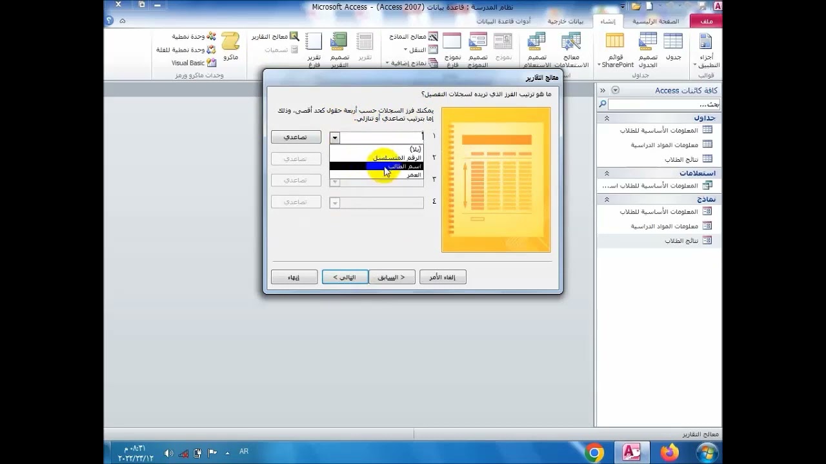This screenshot has height=464, width=826.
Task: Open the ملف (File) tab
Action: pyautogui.click(x=706, y=21)
